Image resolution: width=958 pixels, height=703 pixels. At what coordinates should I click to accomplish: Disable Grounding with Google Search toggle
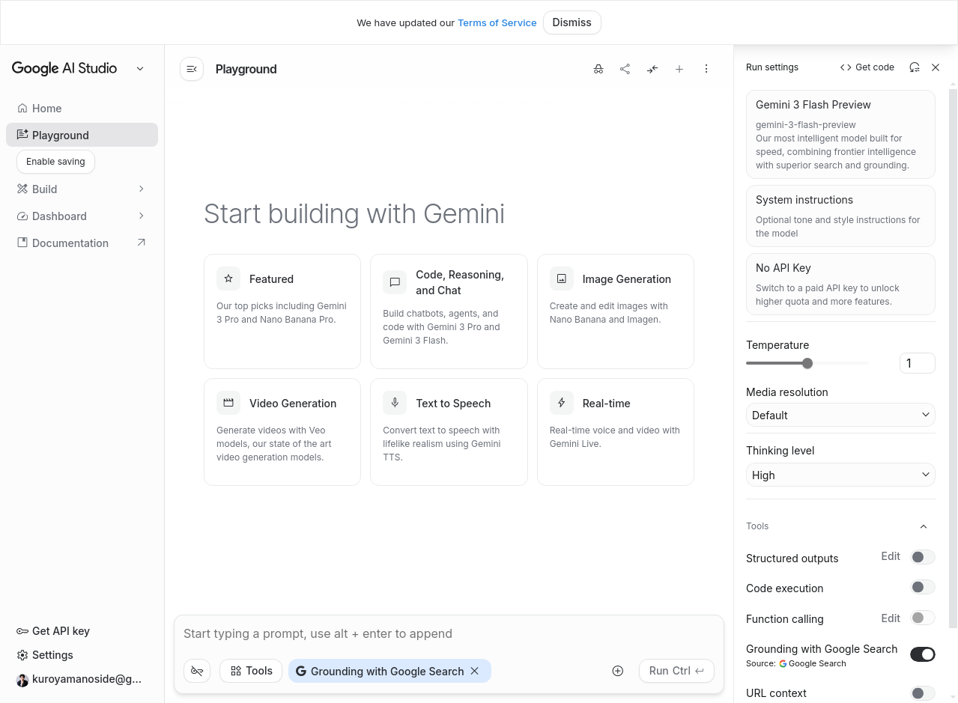922,654
